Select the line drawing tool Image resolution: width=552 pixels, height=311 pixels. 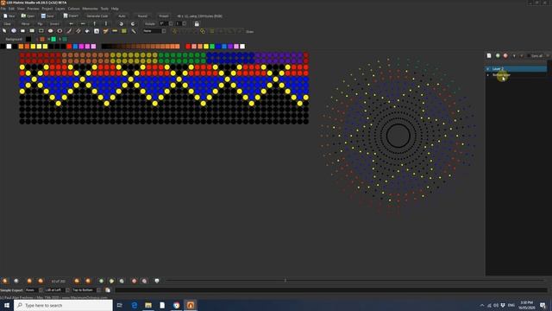point(69,31)
